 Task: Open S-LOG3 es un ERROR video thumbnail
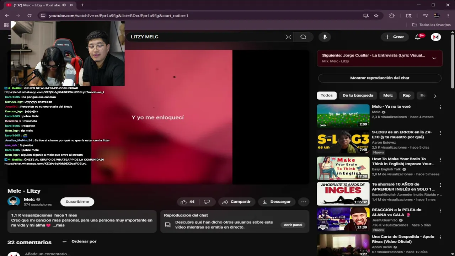point(343,142)
